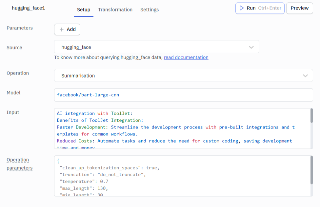
Task: Click the Run play triangle icon
Action: point(241,8)
